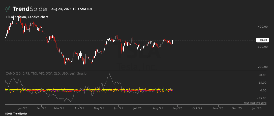Click the TSLA Session, Candles chart title

(x=27, y=17)
